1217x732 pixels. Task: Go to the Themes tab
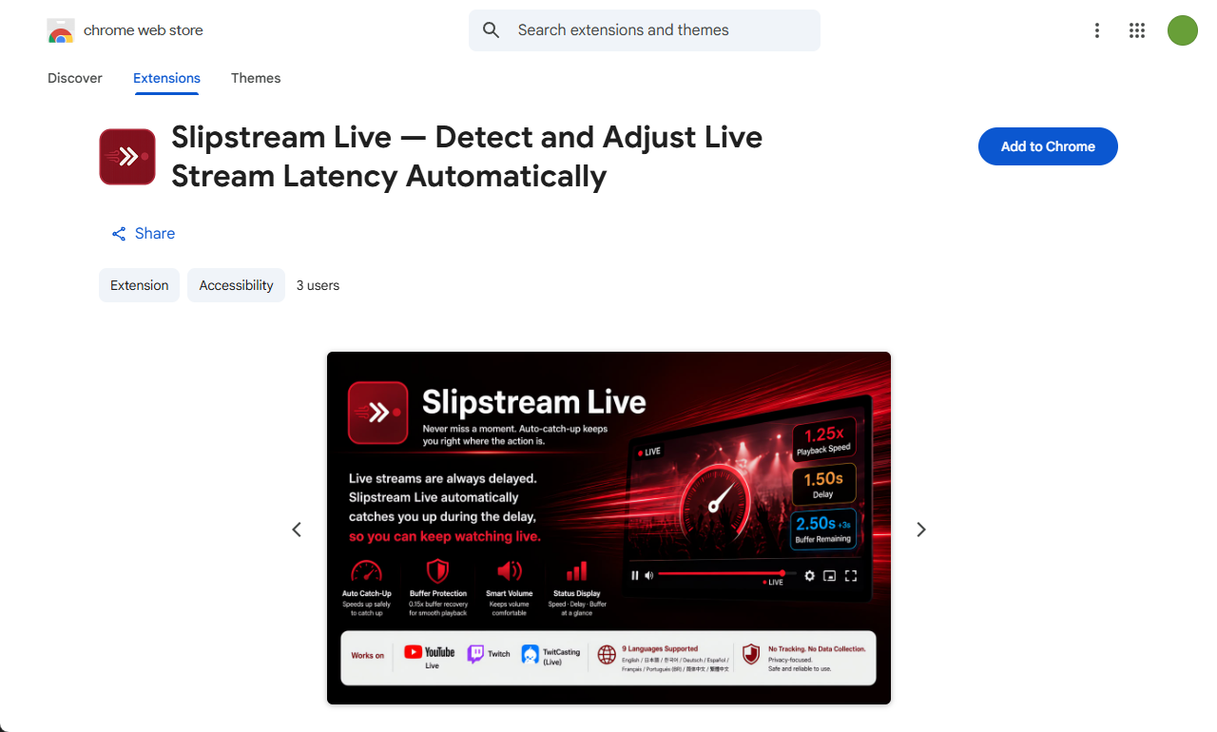tap(256, 78)
